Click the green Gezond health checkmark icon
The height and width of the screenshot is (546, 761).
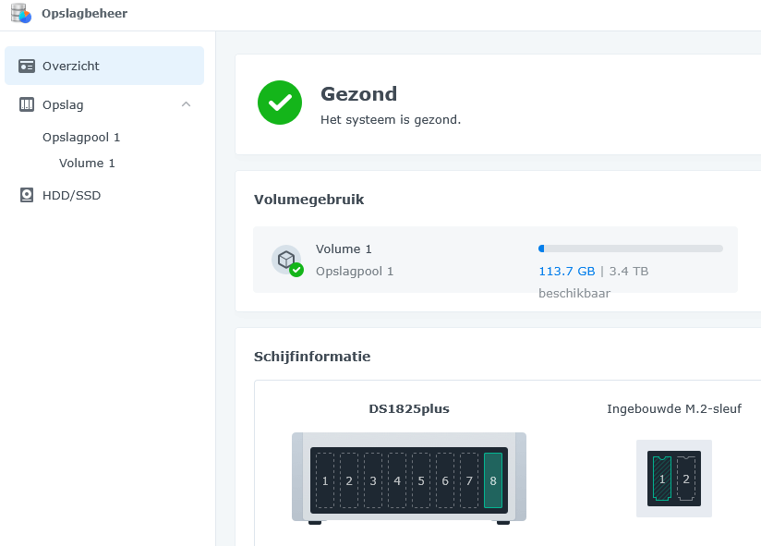coord(280,103)
